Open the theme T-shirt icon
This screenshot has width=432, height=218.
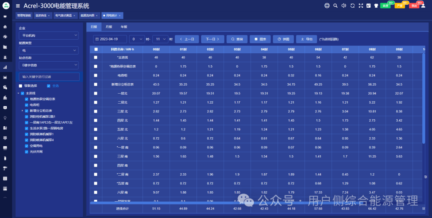(376, 6)
